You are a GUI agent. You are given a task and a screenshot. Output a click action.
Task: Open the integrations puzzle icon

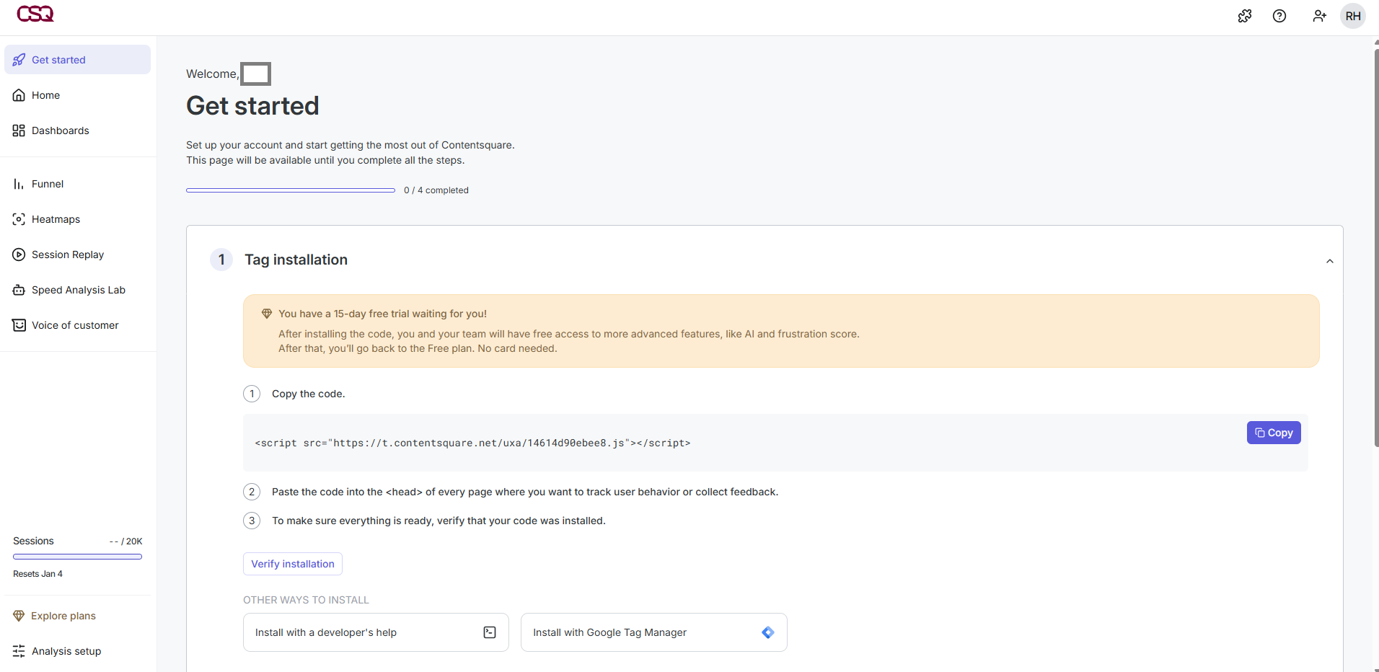(1245, 16)
